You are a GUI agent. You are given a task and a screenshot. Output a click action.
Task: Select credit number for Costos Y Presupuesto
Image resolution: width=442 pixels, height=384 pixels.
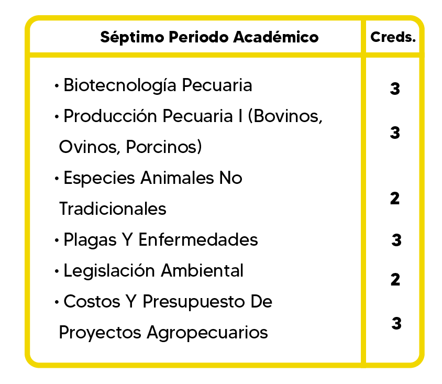click(x=396, y=323)
